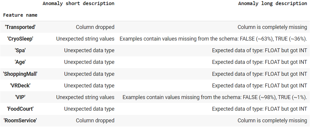
Task: Click the 'Age' feature name
Action: click(20, 62)
